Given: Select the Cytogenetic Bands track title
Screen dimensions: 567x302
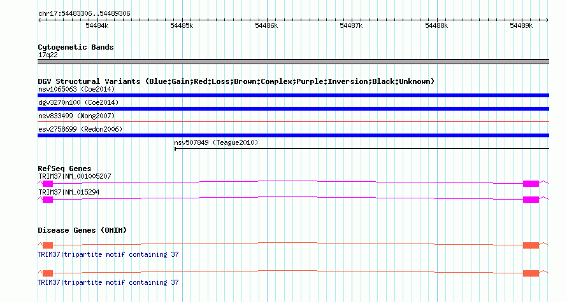Looking at the screenshot, I should (76, 47).
